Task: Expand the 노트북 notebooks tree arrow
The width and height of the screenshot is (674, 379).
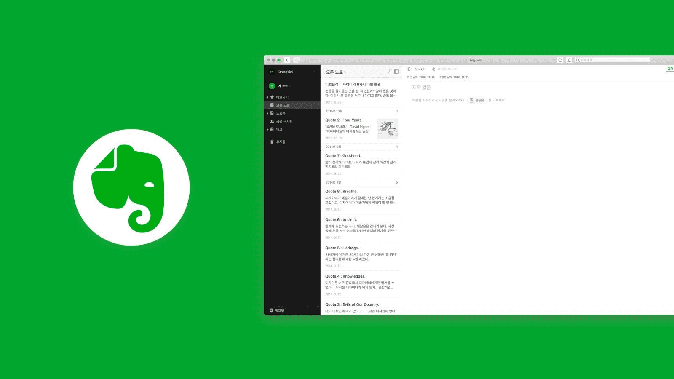Action: pyautogui.click(x=268, y=113)
